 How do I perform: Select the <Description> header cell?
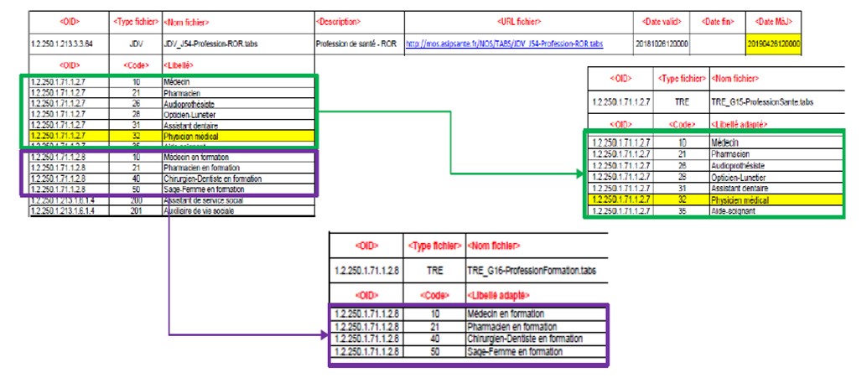pyautogui.click(x=360, y=22)
